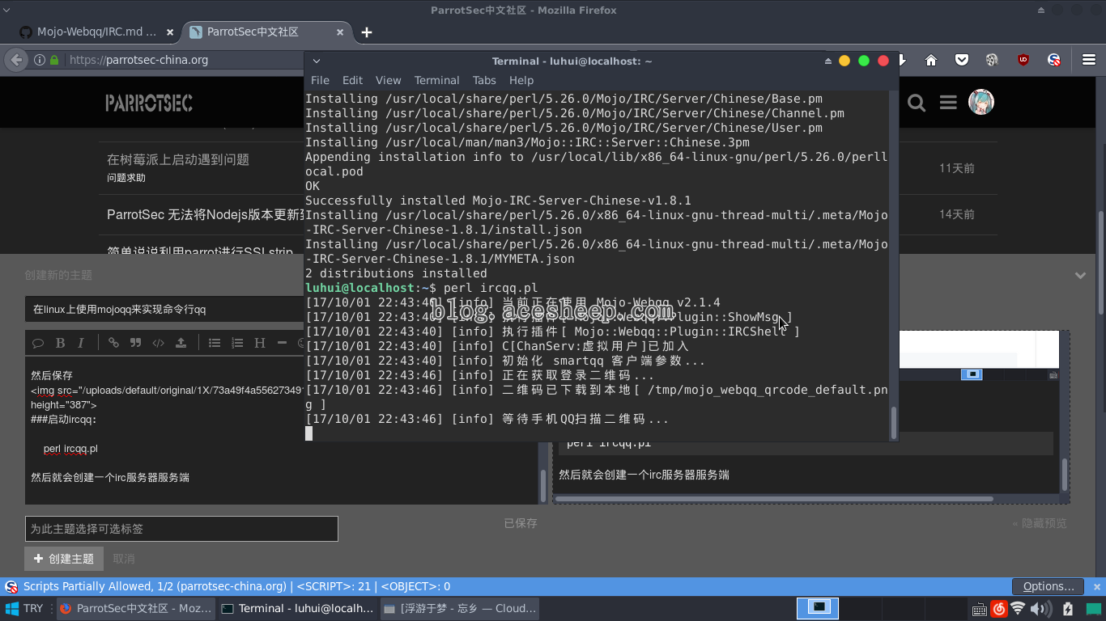1106x621 pixels.
Task: Click the Pocket toolbar icon
Action: [x=962, y=60]
